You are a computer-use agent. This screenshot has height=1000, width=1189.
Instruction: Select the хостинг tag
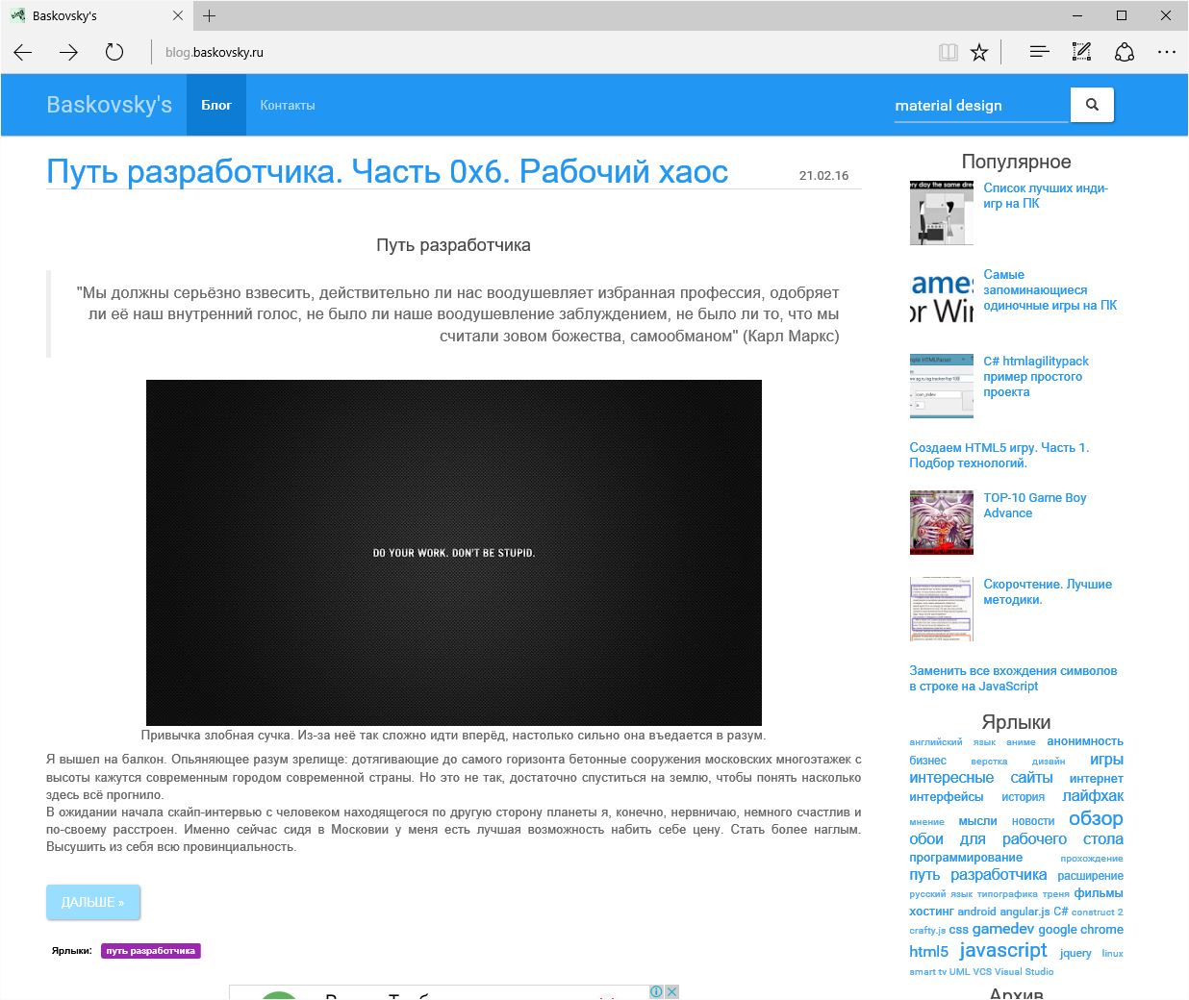click(x=931, y=911)
